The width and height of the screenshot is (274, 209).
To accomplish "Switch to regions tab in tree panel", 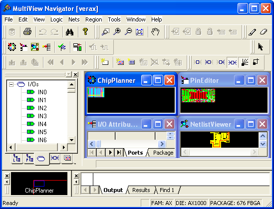I will (67, 158).
